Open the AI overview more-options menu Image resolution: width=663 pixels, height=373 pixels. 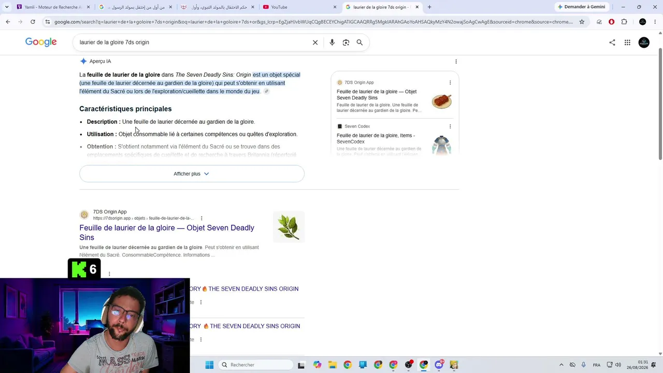[x=456, y=61]
